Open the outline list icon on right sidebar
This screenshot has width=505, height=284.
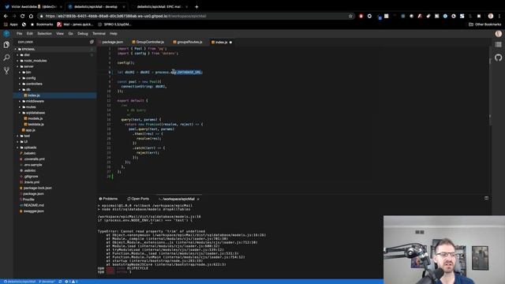(x=498, y=44)
